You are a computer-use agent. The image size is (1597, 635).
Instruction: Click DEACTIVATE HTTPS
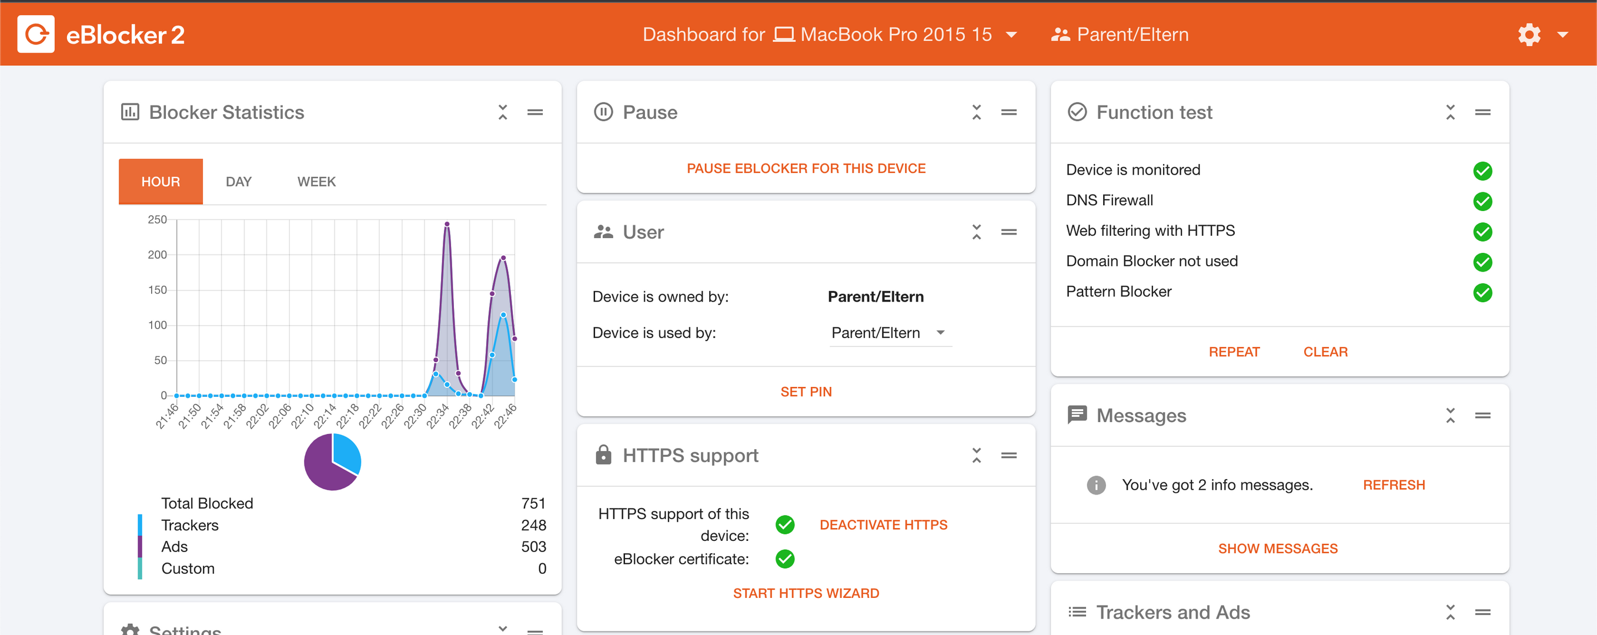883,524
